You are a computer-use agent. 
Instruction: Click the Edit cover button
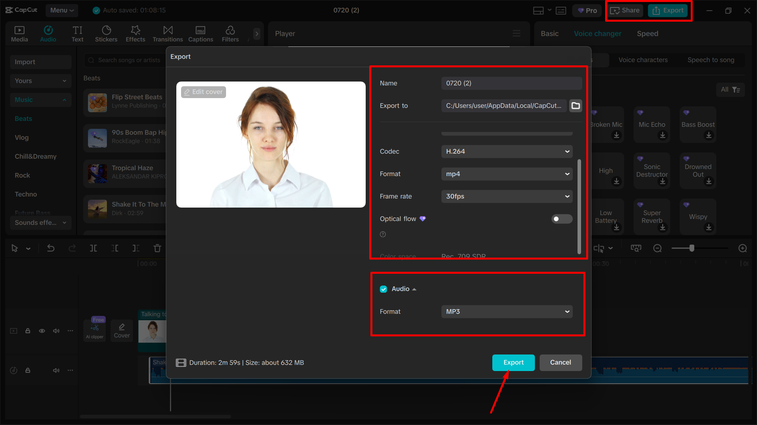click(x=203, y=91)
